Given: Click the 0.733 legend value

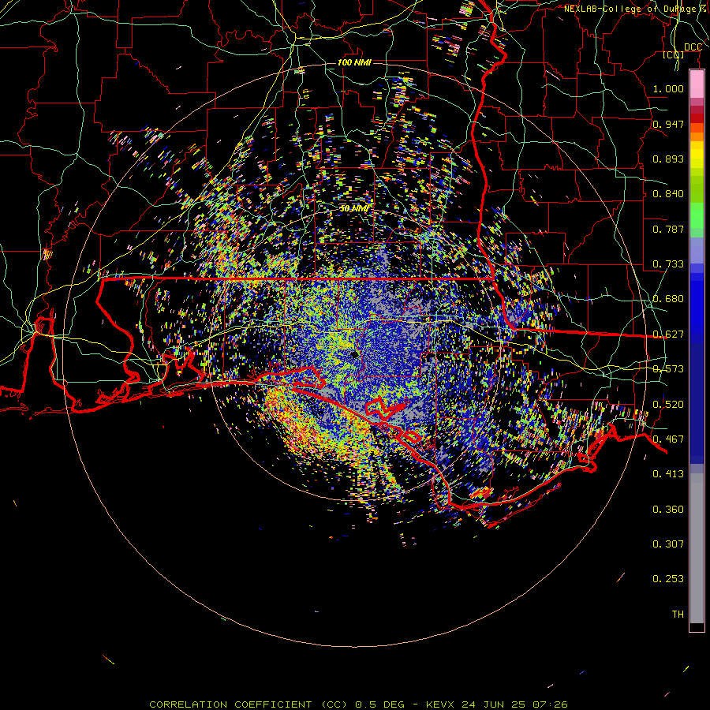Looking at the screenshot, I should point(668,264).
